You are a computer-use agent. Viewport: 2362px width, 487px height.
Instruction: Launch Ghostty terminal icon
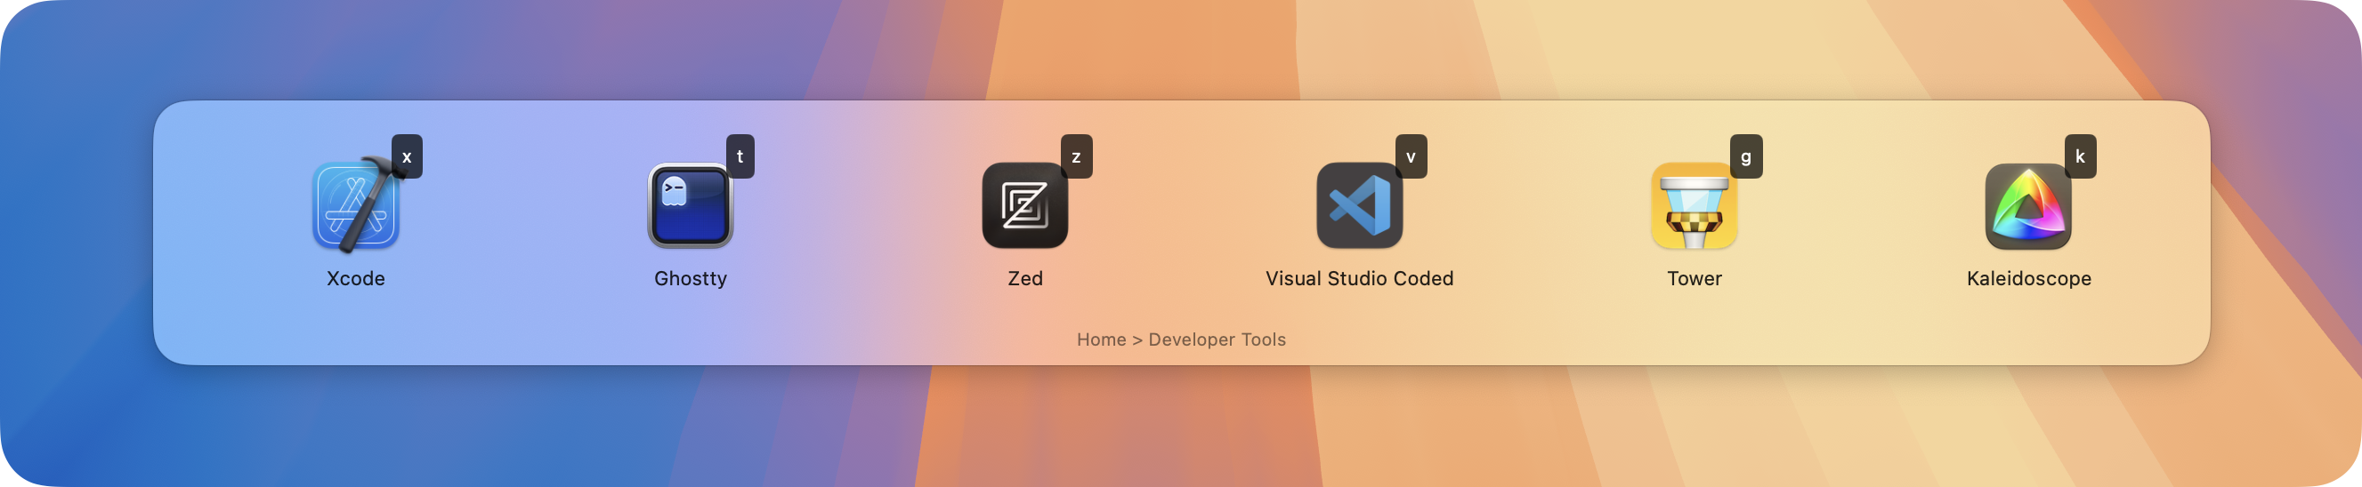(x=690, y=206)
